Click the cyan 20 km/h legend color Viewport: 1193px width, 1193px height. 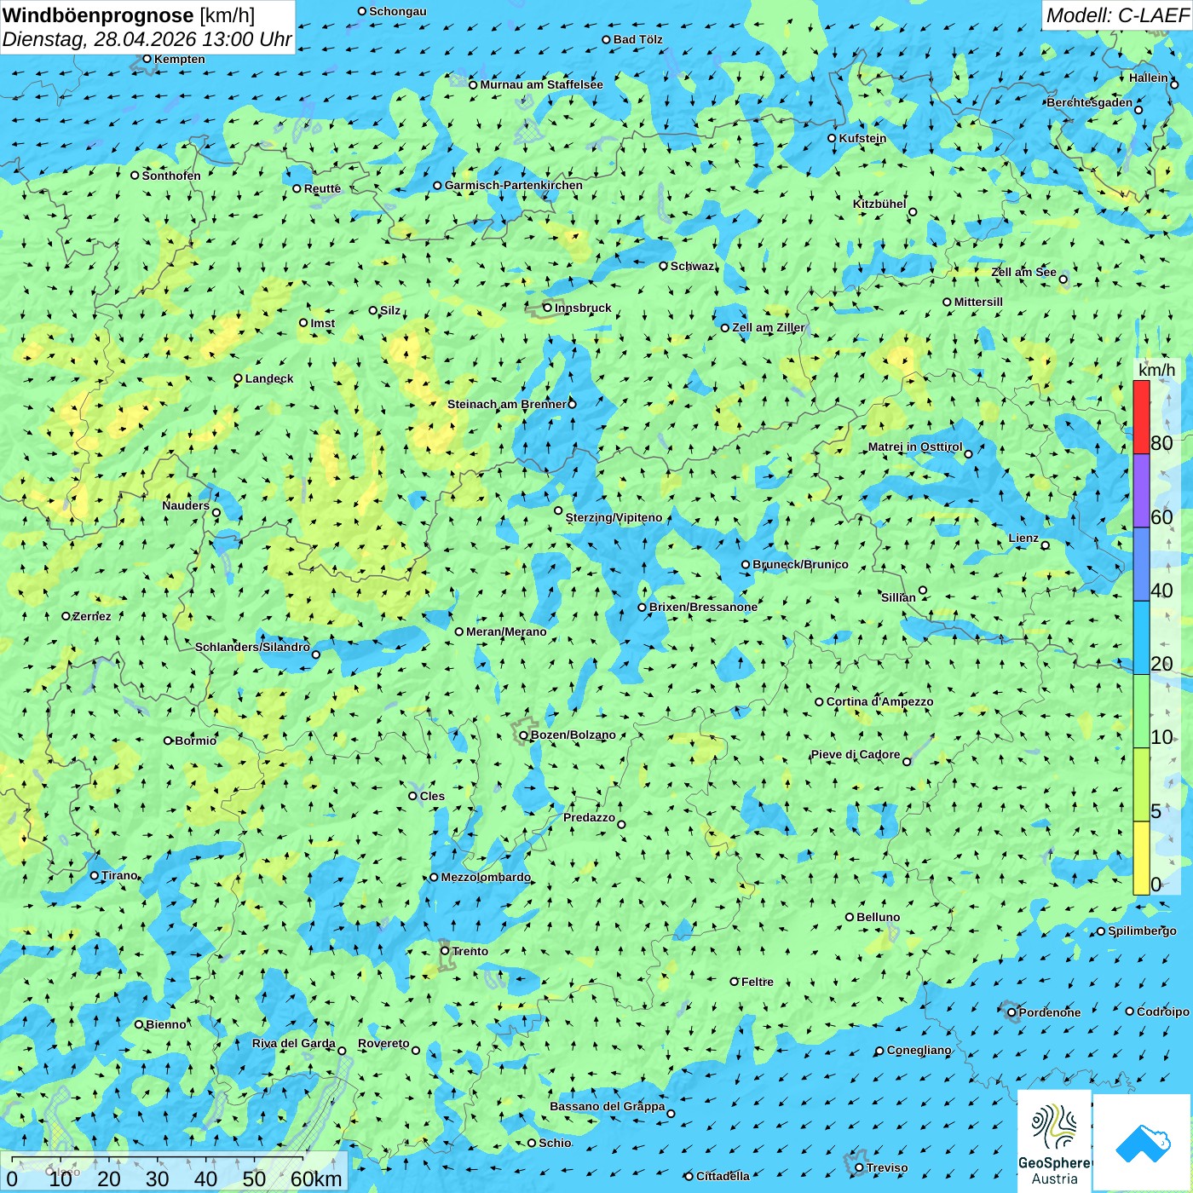pyautogui.click(x=1141, y=638)
